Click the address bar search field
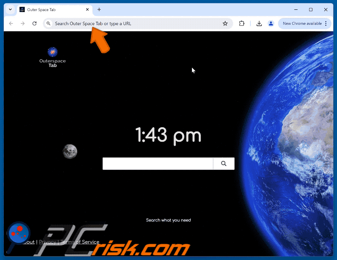The height and width of the screenshot is (260, 337). [x=137, y=23]
